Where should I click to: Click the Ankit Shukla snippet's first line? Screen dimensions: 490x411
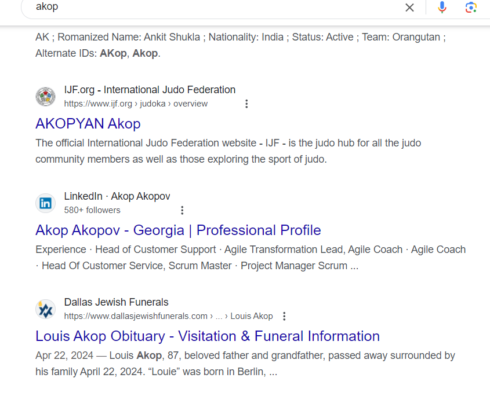click(x=241, y=37)
